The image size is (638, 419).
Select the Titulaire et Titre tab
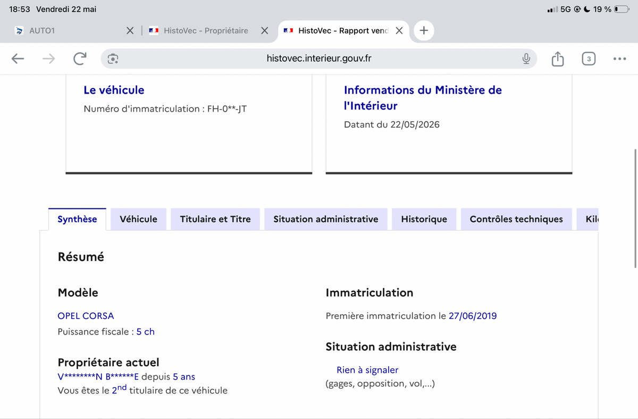pos(215,219)
